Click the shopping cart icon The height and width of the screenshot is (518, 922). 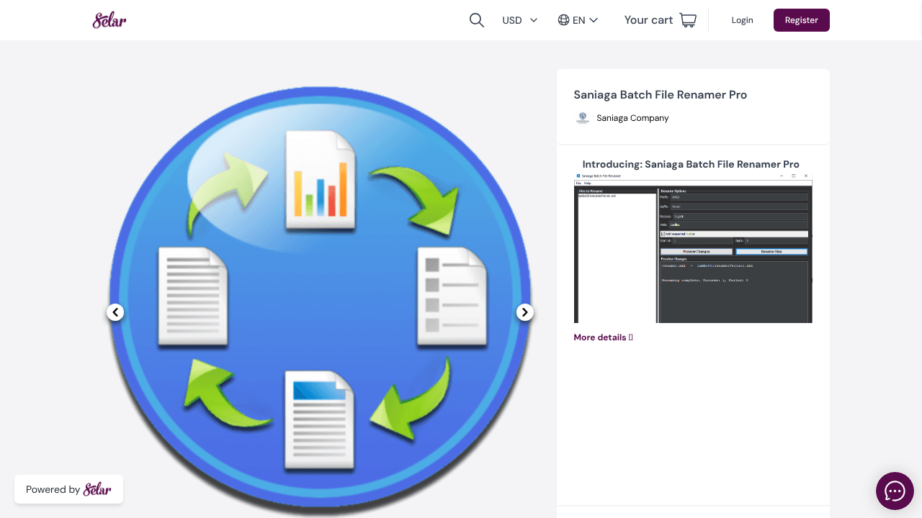click(688, 20)
